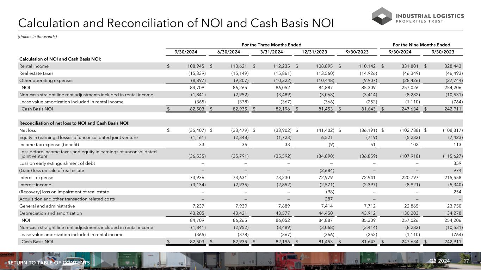
Task: Click 'Calculation of NOI and Cash Basis NOI' heading
Action: coord(60,59)
